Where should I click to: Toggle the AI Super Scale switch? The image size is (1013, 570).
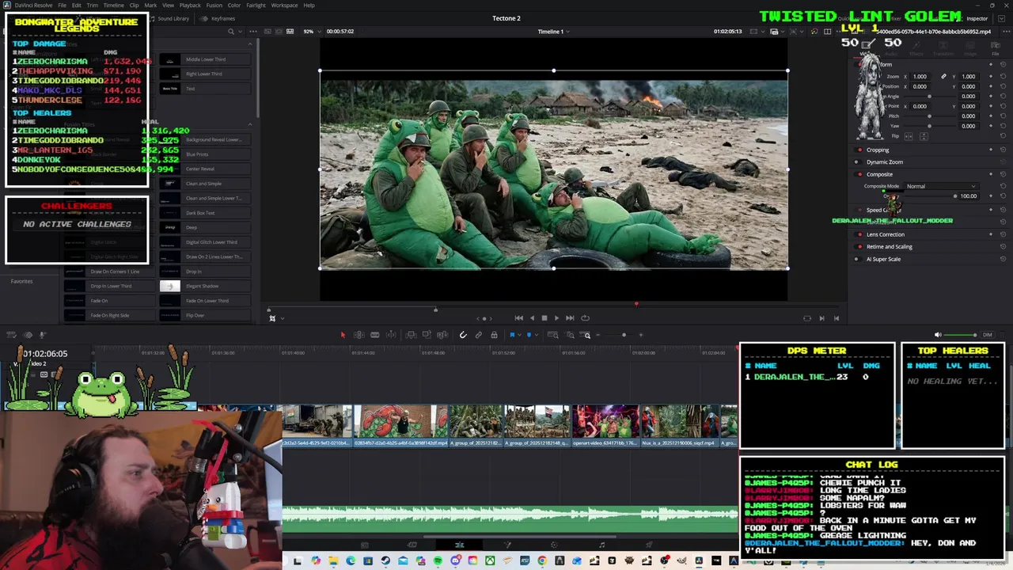pos(859,259)
